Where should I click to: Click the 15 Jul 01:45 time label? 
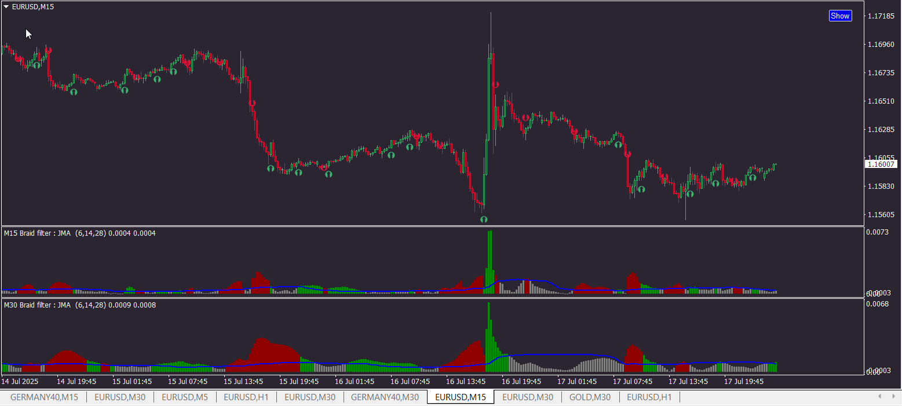(132, 382)
